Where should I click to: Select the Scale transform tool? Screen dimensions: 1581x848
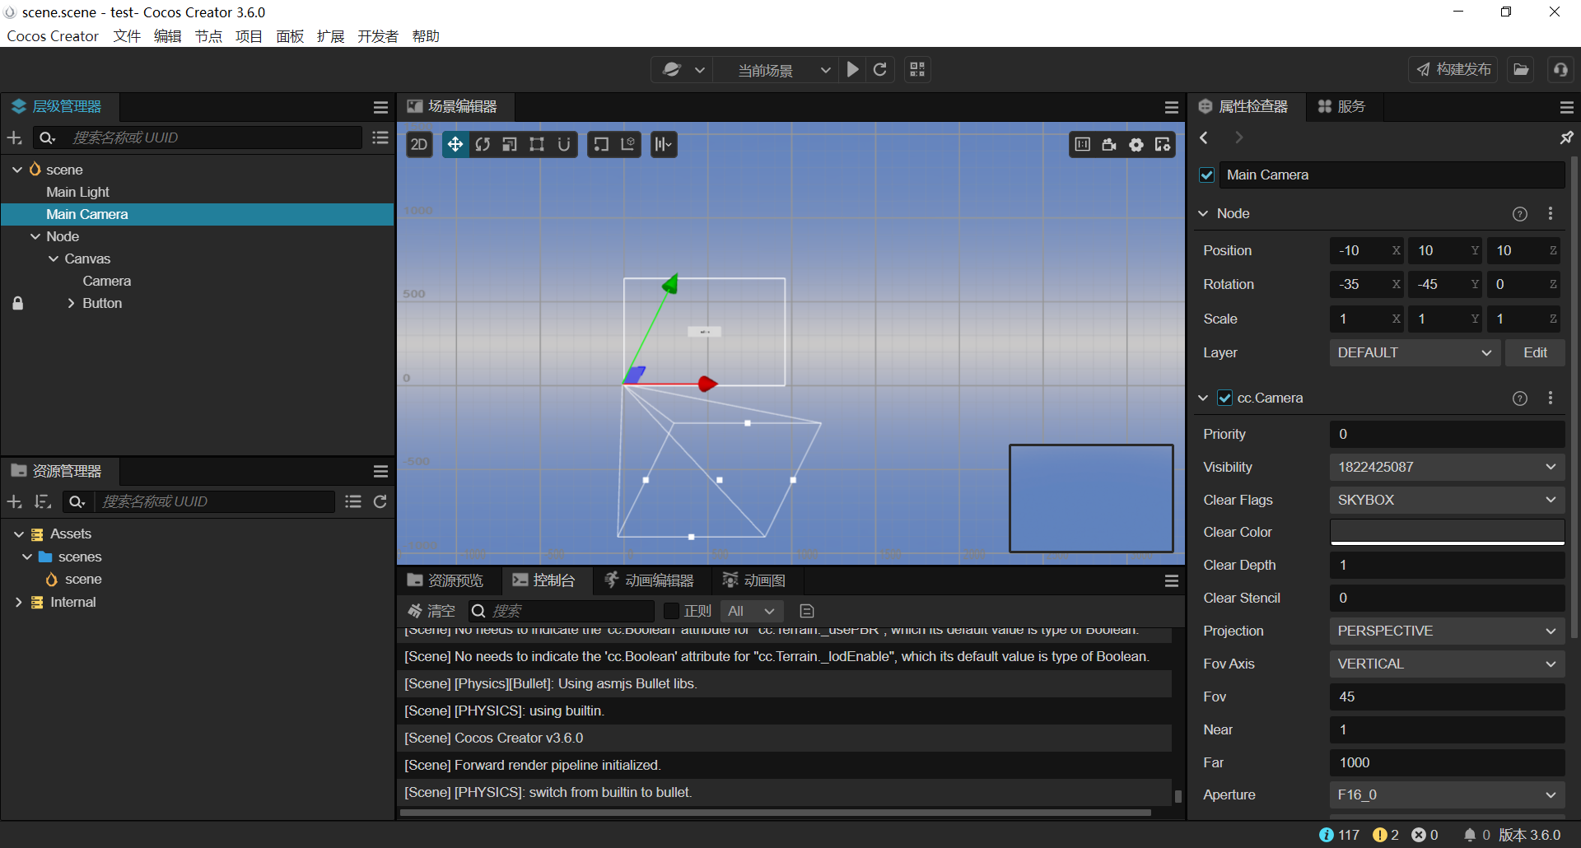point(510,145)
